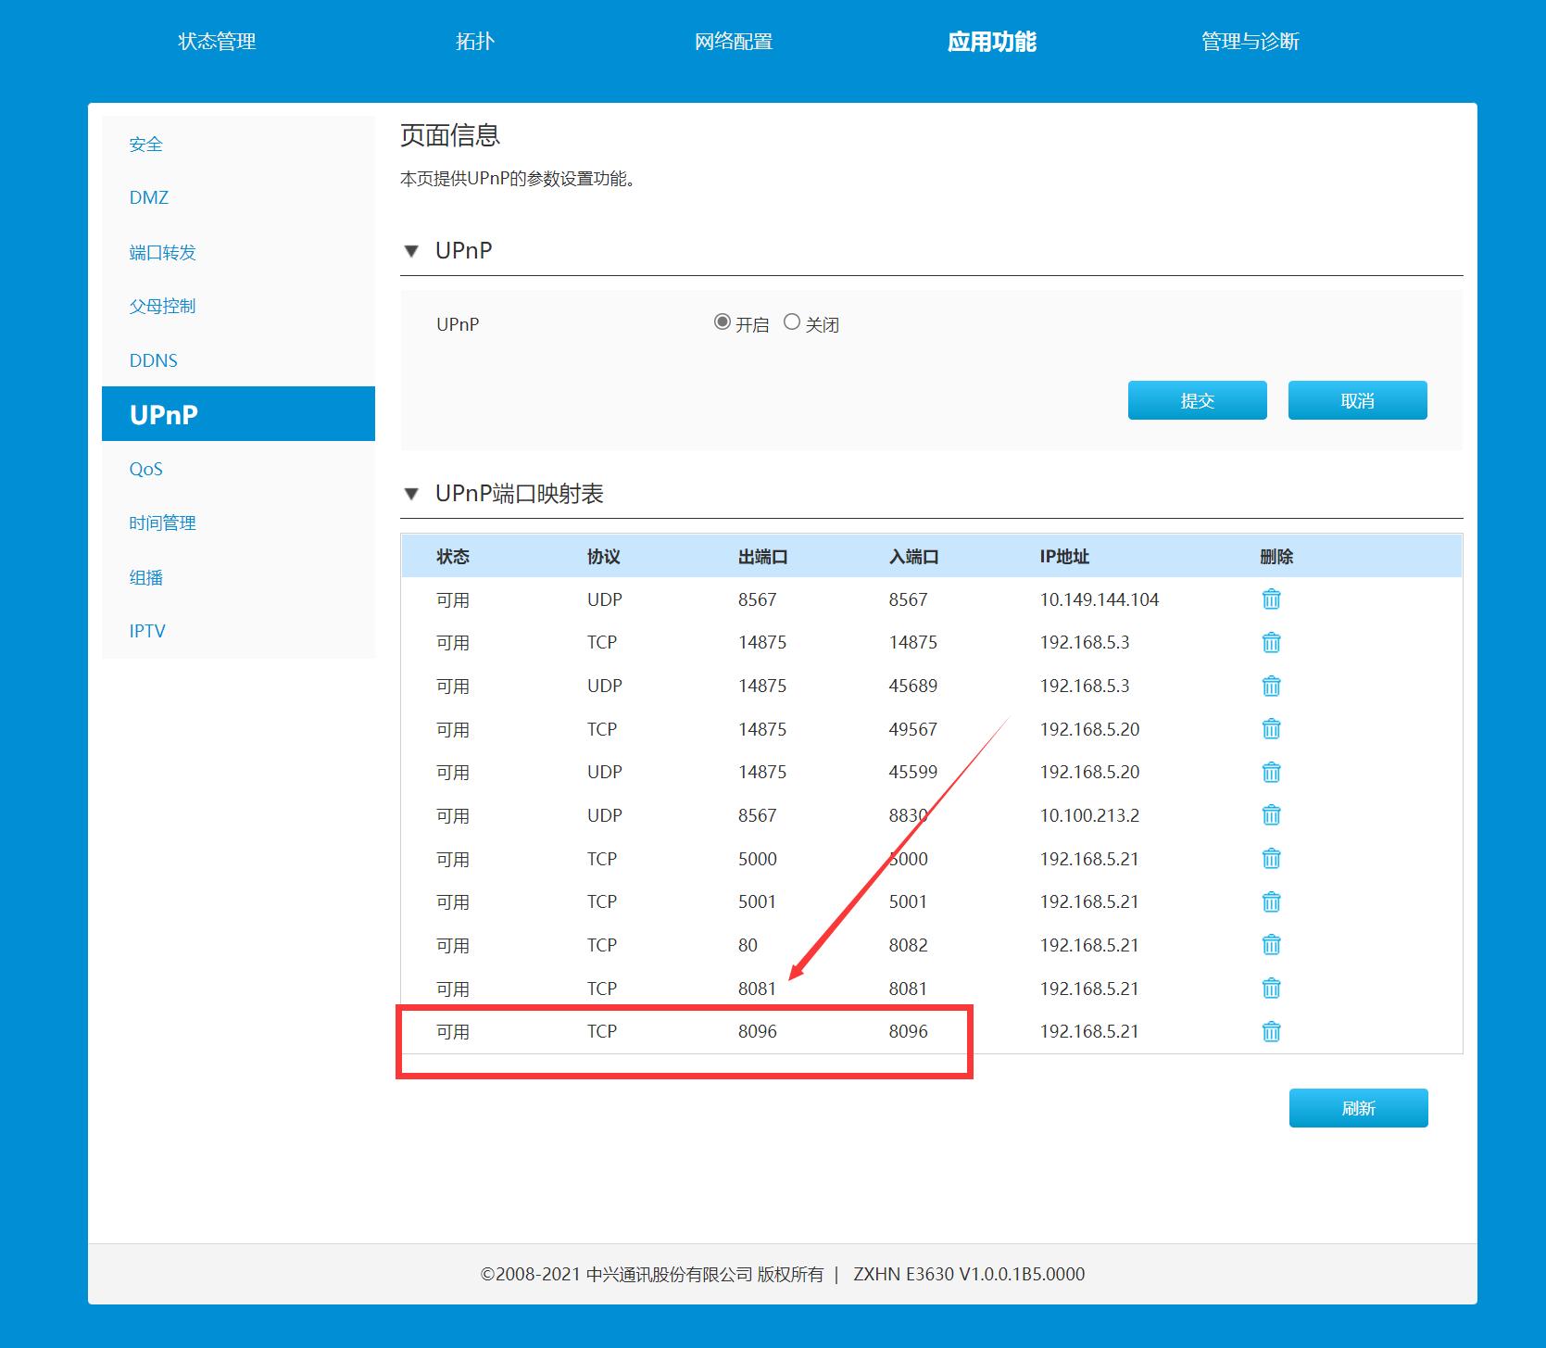Viewport: 1546px width, 1348px height.
Task: Delete the TCP 5000 mapping for 192.168.5.21
Action: [x=1271, y=858]
